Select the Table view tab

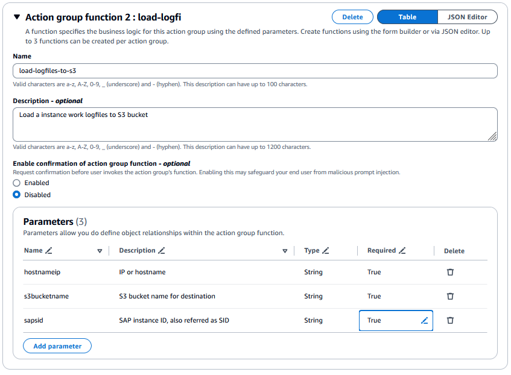point(407,16)
